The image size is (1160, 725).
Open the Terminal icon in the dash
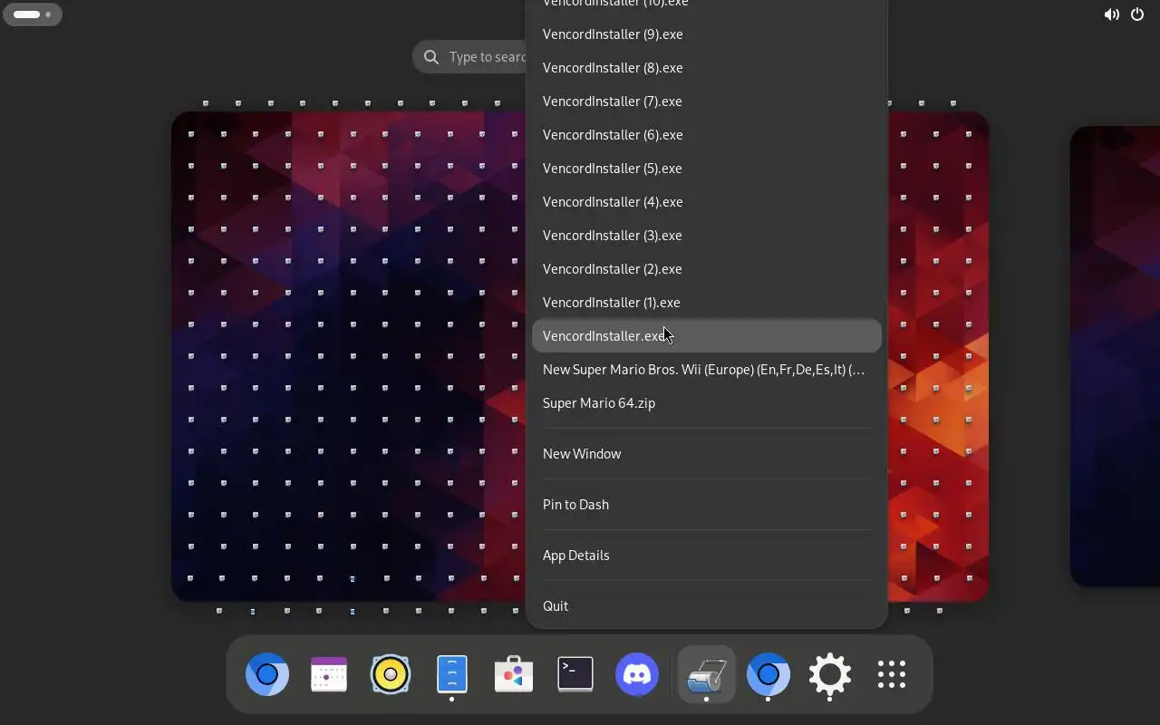click(x=575, y=674)
